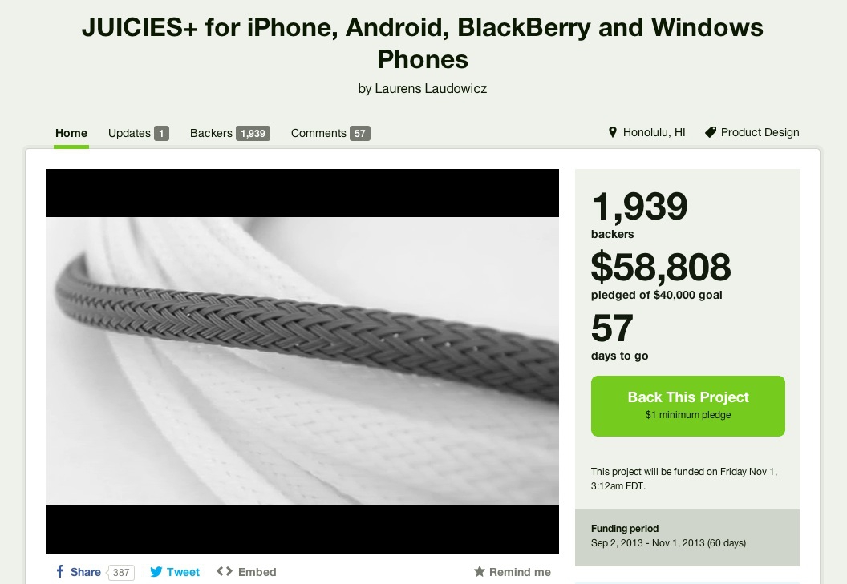Click the Twitter bird icon
This screenshot has width=847, height=584.
point(156,572)
